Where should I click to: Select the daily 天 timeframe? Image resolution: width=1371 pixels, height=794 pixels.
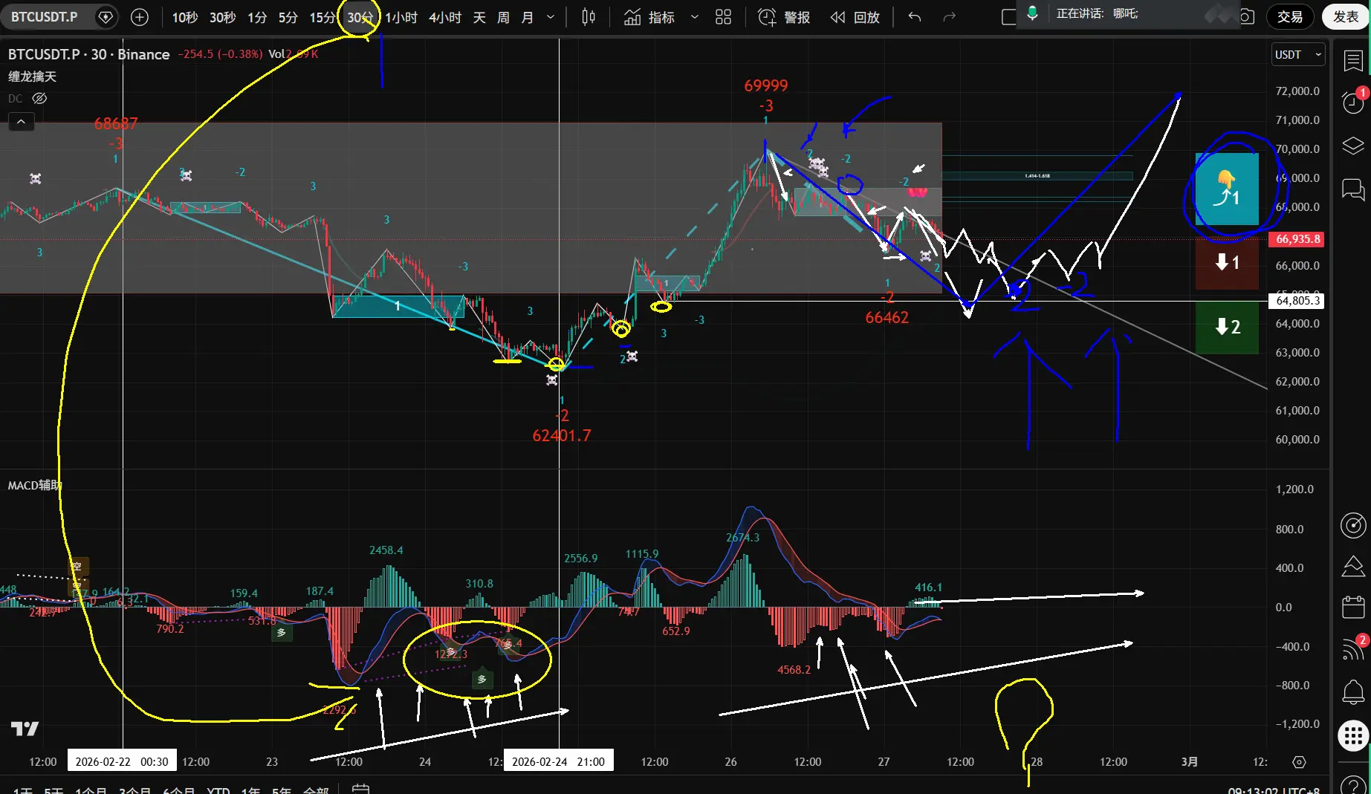[479, 17]
